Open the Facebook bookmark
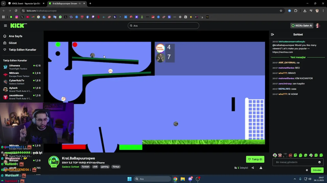Viewport: 327px width, 183px height. pyautogui.click(x=88, y=17)
